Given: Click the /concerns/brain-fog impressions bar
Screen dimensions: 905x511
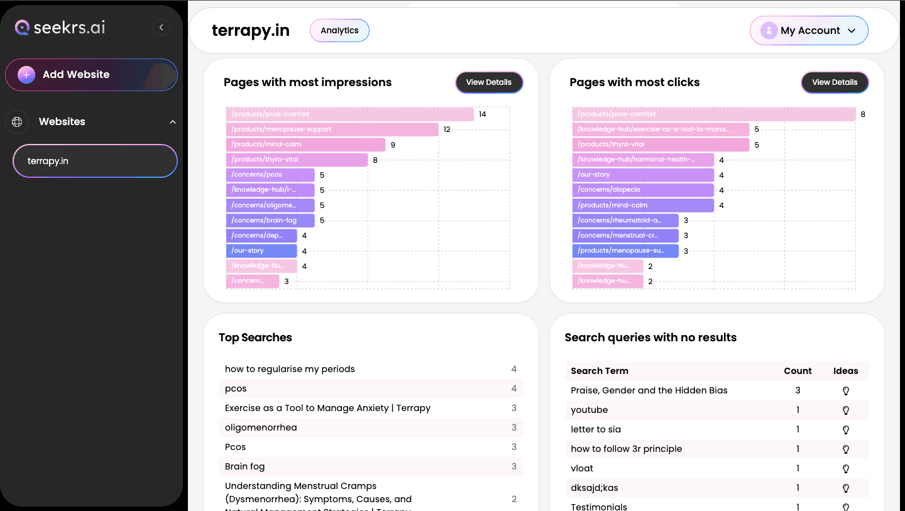Looking at the screenshot, I should pyautogui.click(x=270, y=221).
